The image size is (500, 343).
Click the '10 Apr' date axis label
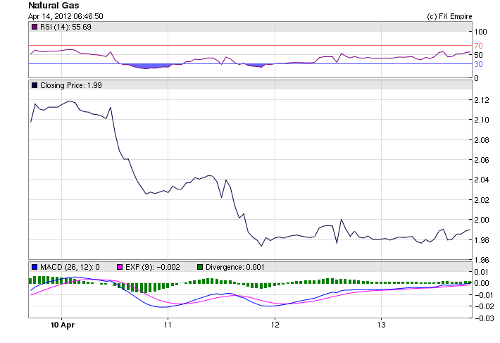[x=63, y=325]
